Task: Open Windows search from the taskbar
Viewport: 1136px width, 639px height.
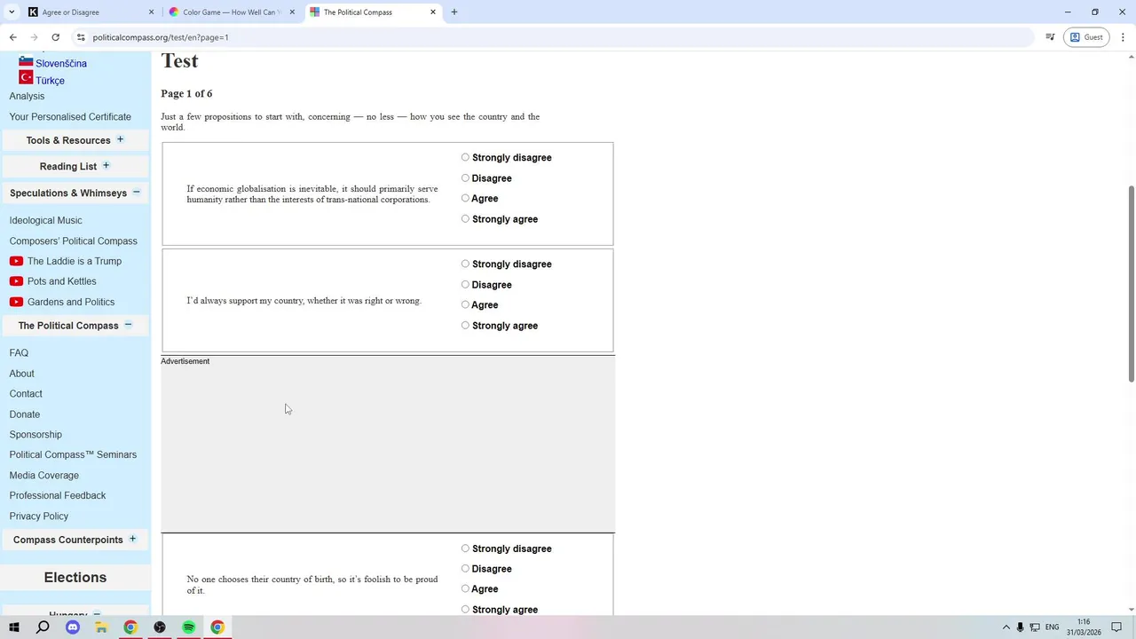Action: coord(43,627)
